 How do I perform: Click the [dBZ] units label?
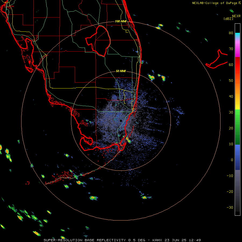click(228, 19)
